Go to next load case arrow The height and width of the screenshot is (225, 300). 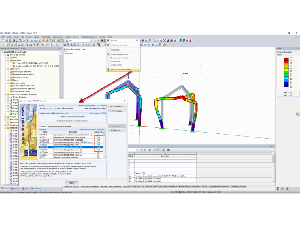coord(98,41)
